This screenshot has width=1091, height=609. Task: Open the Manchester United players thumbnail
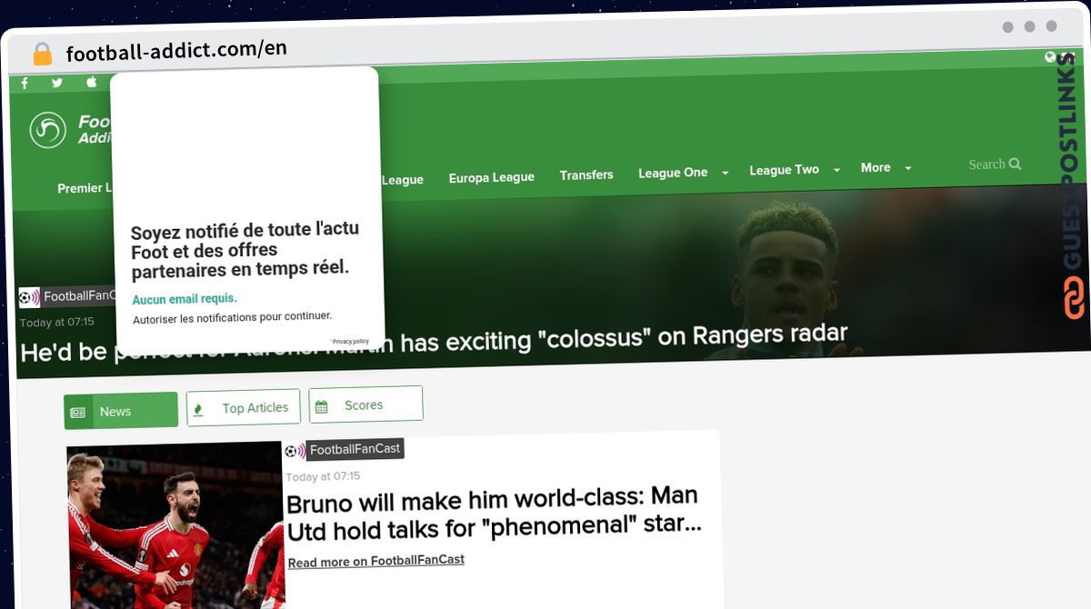click(x=175, y=527)
